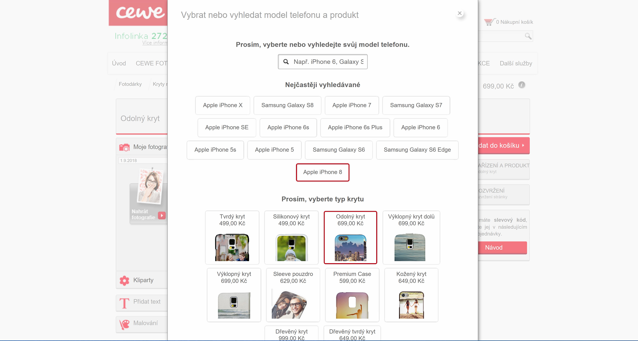The height and width of the screenshot is (341, 638).
Task: Select Premium Case for 599,00 Kč
Action: (x=352, y=295)
